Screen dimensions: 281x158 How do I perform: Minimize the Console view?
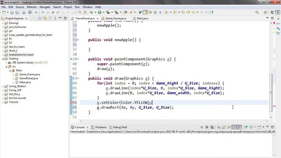click(x=267, y=127)
